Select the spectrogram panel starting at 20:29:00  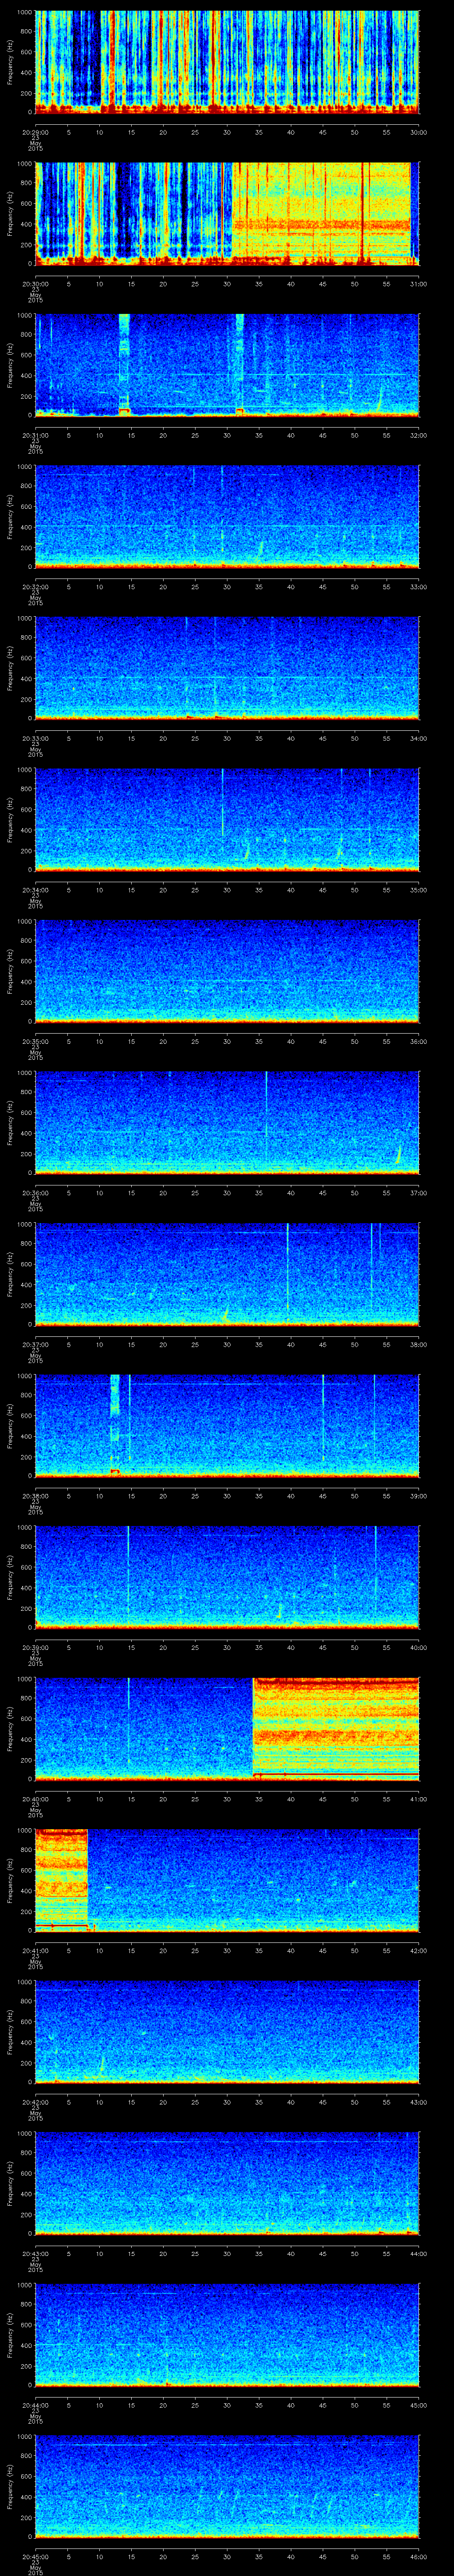coord(227,62)
